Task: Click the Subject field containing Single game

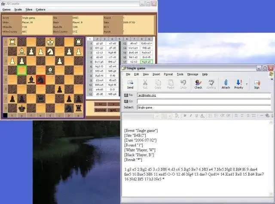Action: 204,107
